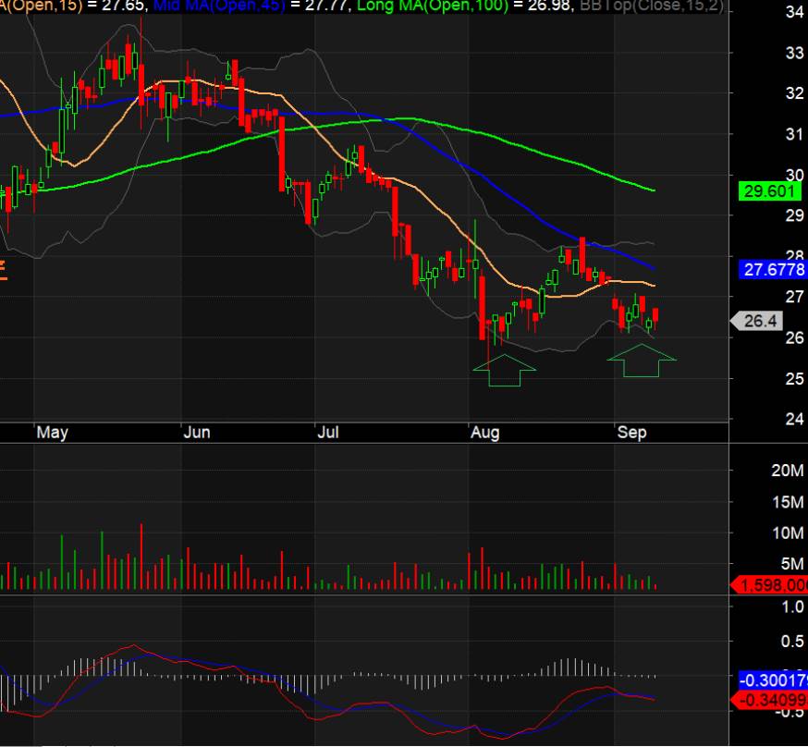Click the 20M volume axis label
The width and height of the screenshot is (808, 747).
point(788,471)
